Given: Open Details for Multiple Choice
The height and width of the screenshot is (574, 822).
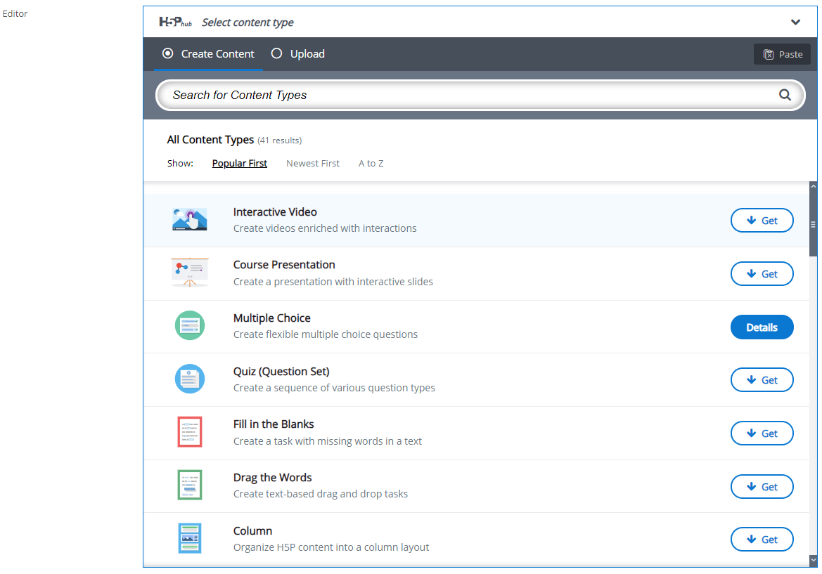Looking at the screenshot, I should 762,327.
